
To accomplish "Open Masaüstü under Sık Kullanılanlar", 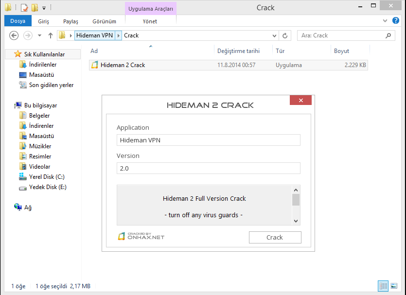I will [x=41, y=75].
